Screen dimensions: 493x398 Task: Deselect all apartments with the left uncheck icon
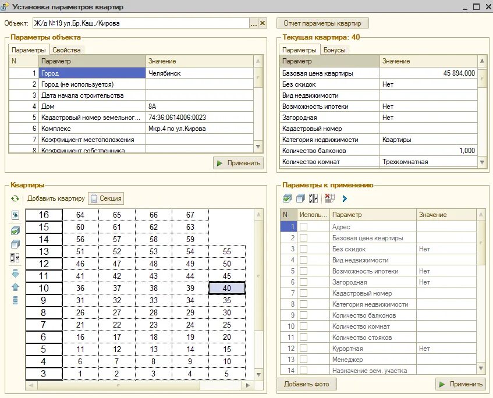[15, 244]
